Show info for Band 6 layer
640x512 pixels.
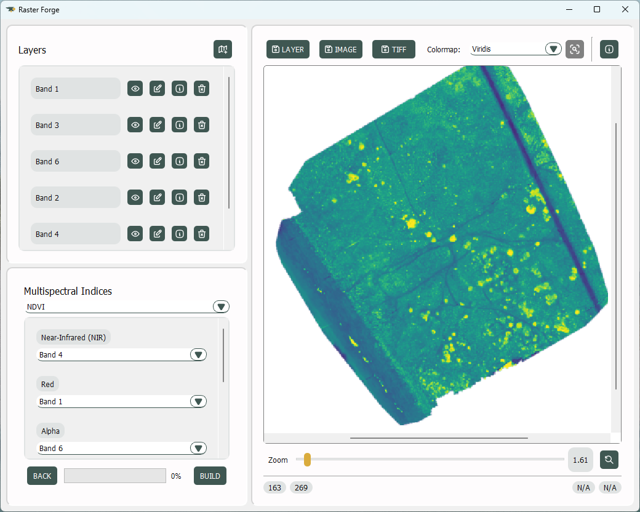179,161
